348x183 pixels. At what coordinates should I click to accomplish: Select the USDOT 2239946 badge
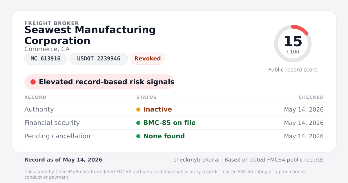(x=99, y=59)
